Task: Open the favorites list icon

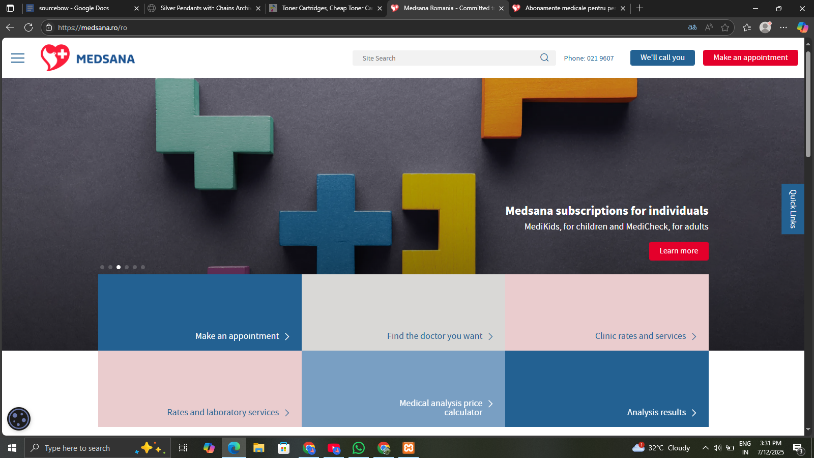Action: [747, 27]
